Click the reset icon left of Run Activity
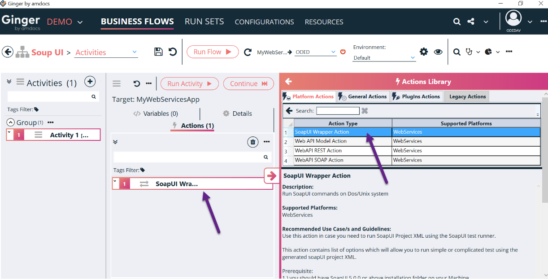 point(137,83)
